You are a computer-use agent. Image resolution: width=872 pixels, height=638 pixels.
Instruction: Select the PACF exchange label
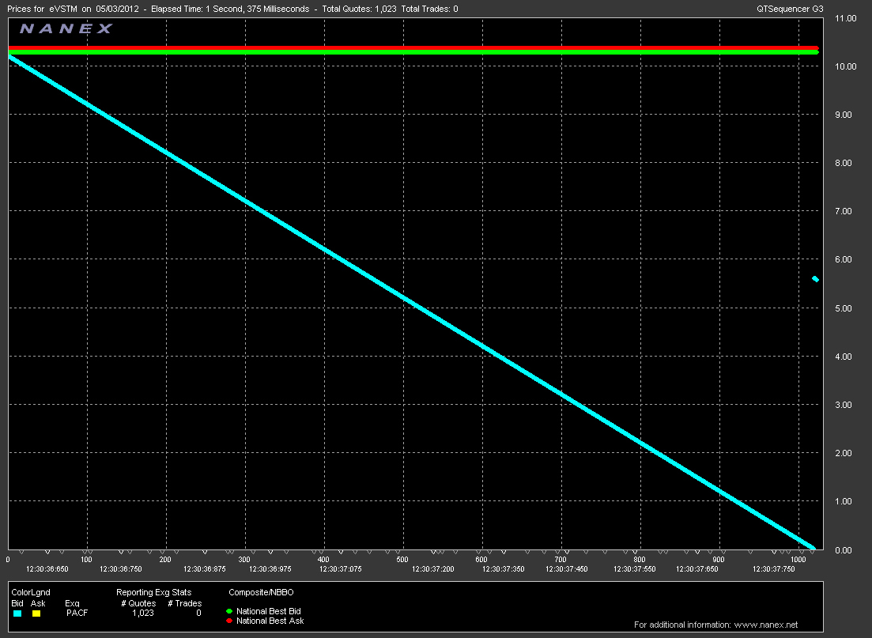(77, 613)
